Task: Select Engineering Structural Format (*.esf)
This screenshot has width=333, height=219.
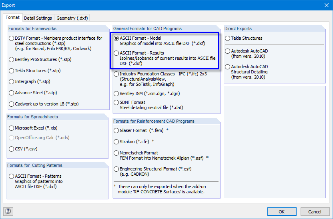Action: point(116,169)
